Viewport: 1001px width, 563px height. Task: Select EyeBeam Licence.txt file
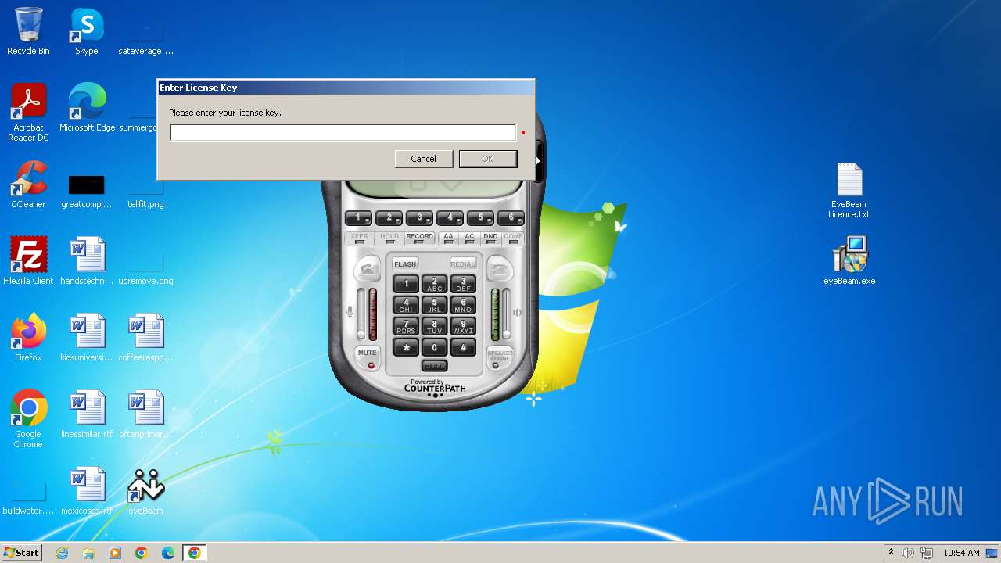pyautogui.click(x=849, y=190)
